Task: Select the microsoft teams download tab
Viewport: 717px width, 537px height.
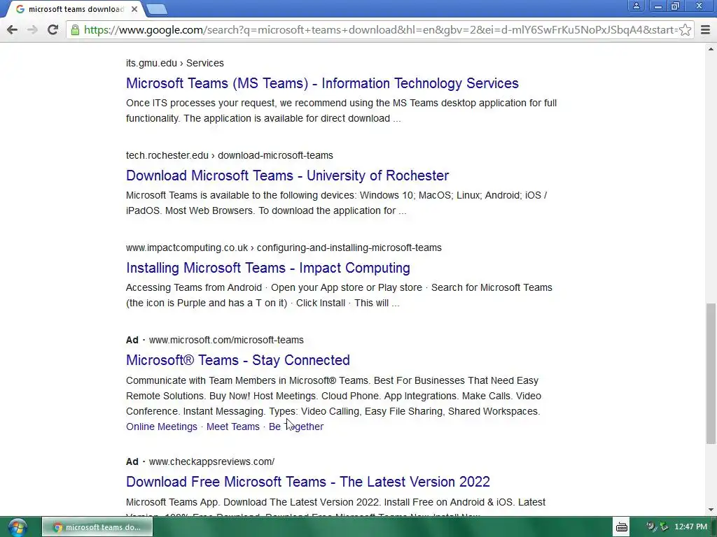Action: pyautogui.click(x=76, y=9)
